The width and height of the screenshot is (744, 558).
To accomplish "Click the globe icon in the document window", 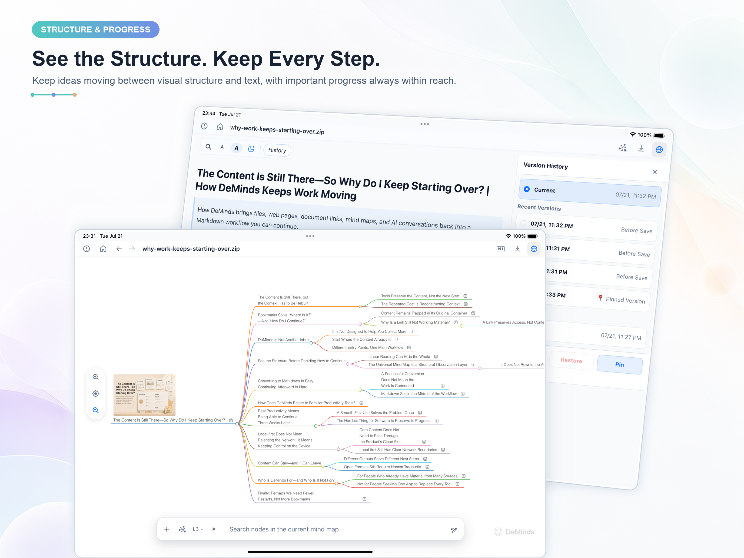I will (659, 149).
